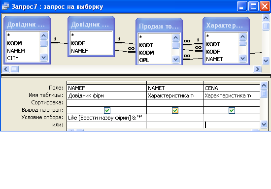Click the query window icon in title bar
This screenshot has width=271, height=189.
[5, 6]
